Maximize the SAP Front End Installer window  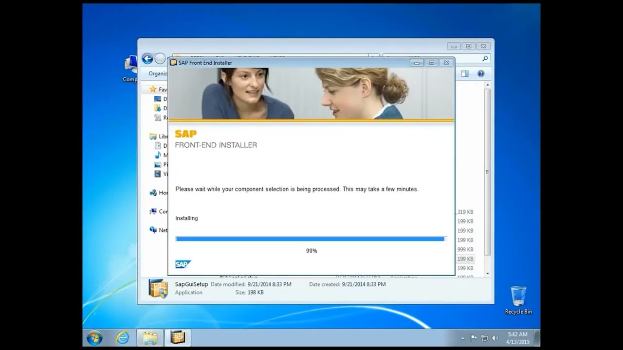point(431,63)
